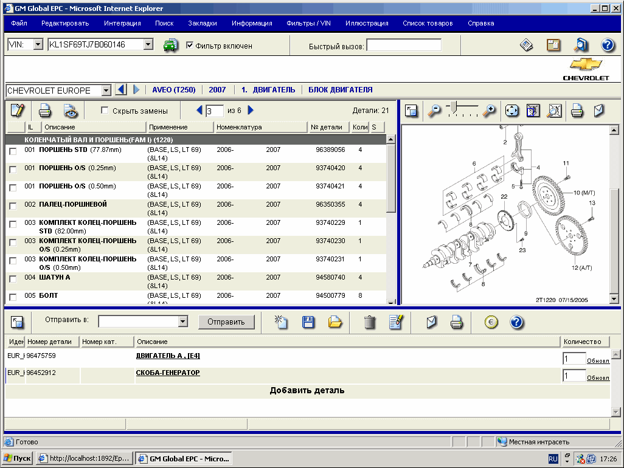This screenshot has height=468, width=624.
Task: Click the new document icon in shopping list toolbar
Action: click(280, 322)
